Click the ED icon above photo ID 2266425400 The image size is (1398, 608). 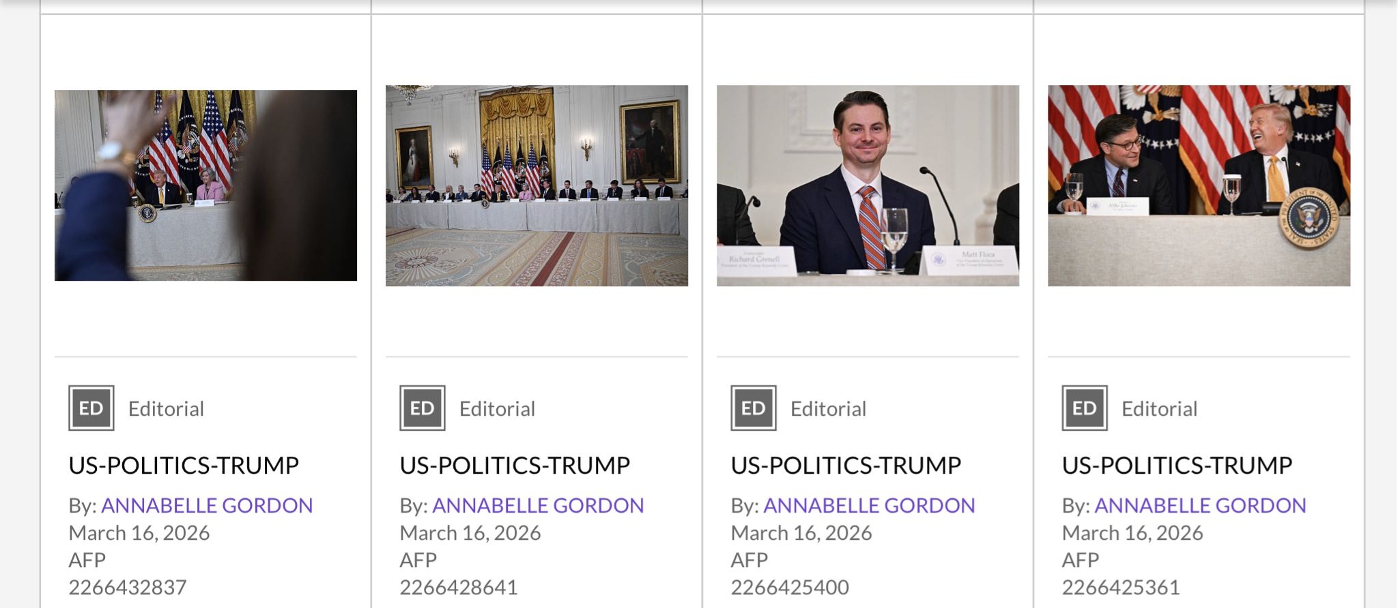[x=753, y=408]
